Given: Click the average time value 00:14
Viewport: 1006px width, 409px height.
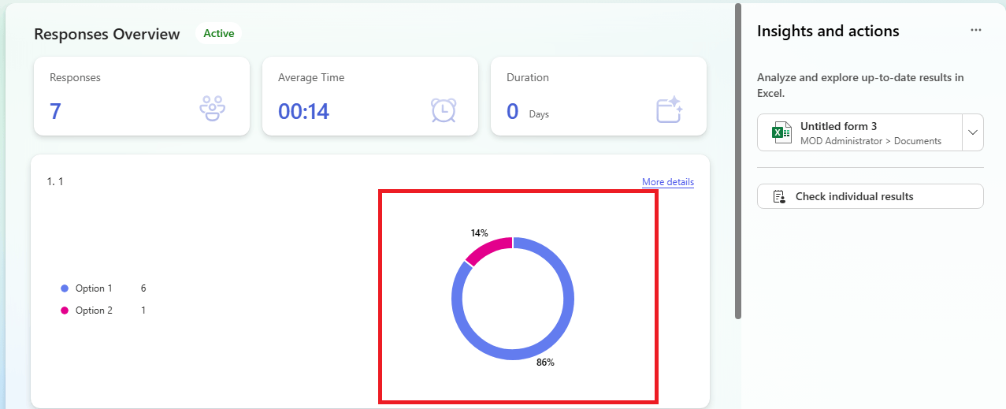Looking at the screenshot, I should pyautogui.click(x=303, y=111).
